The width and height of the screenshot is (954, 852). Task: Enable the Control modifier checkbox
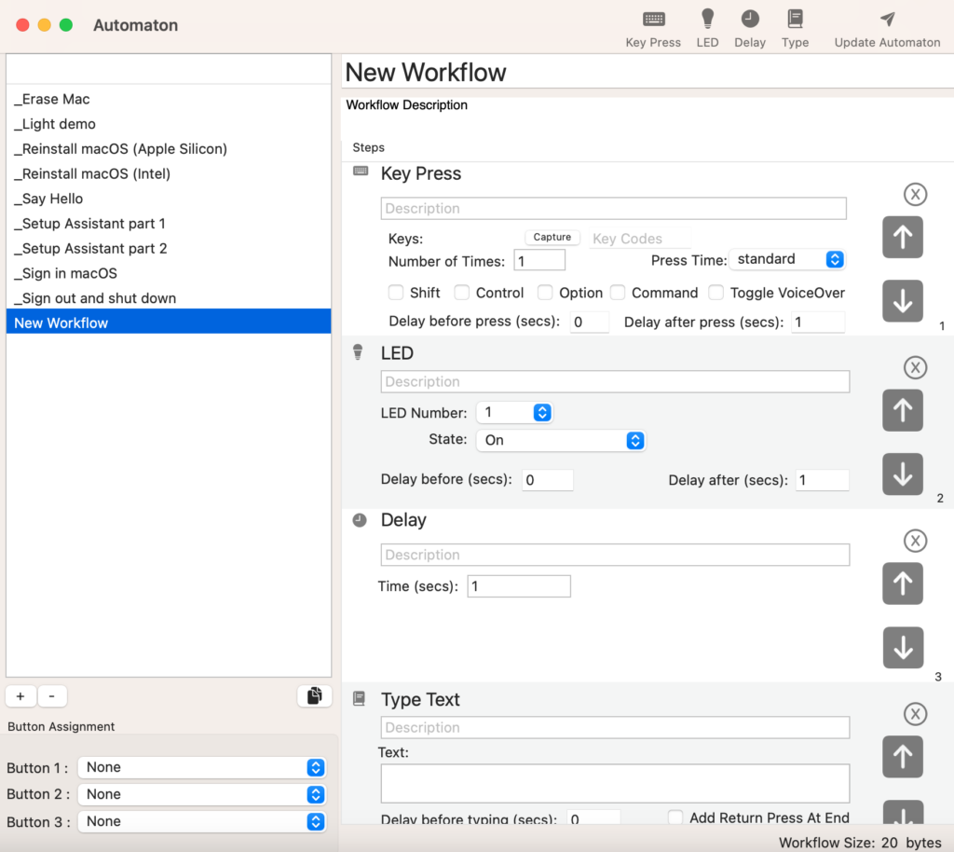462,293
